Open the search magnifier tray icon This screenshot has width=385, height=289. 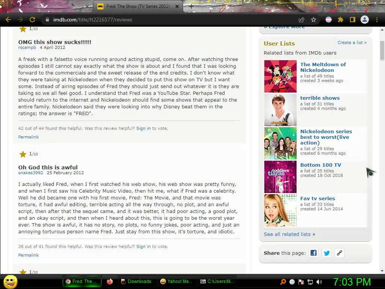tap(283, 282)
